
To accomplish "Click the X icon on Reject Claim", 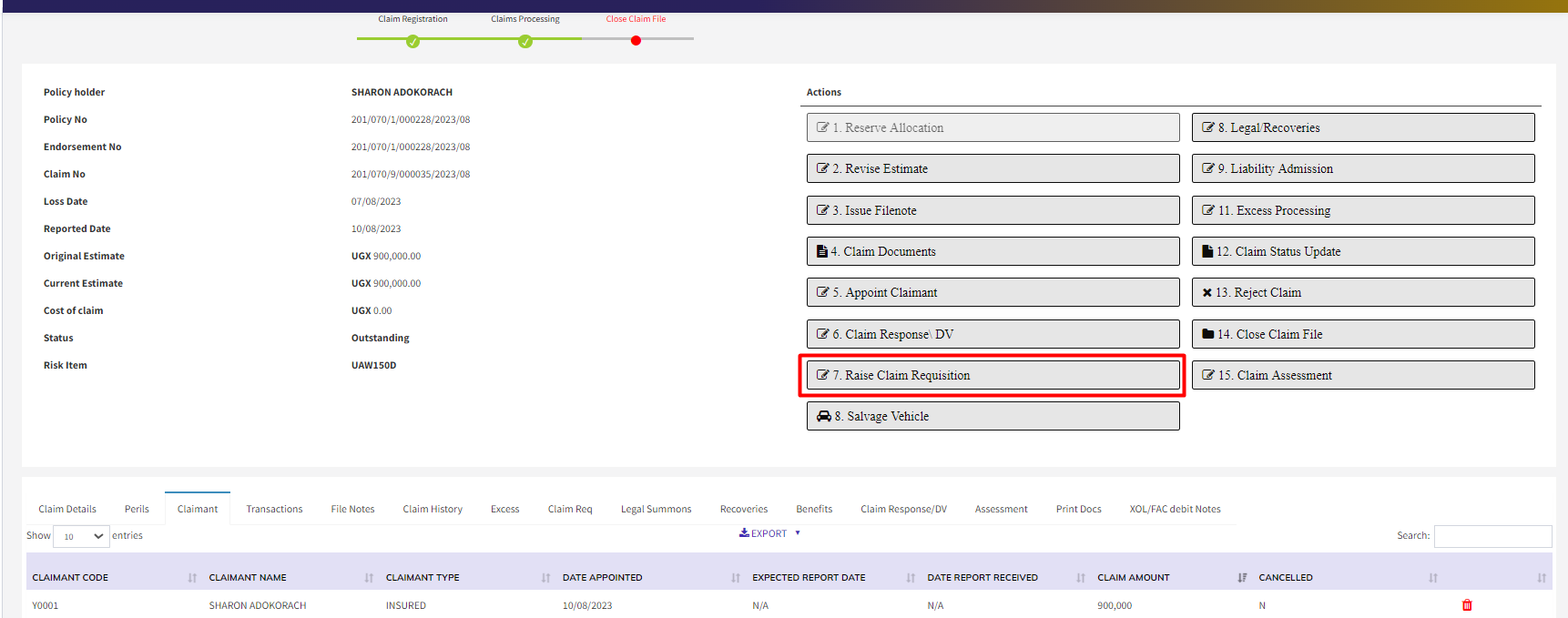I will [1207, 293].
